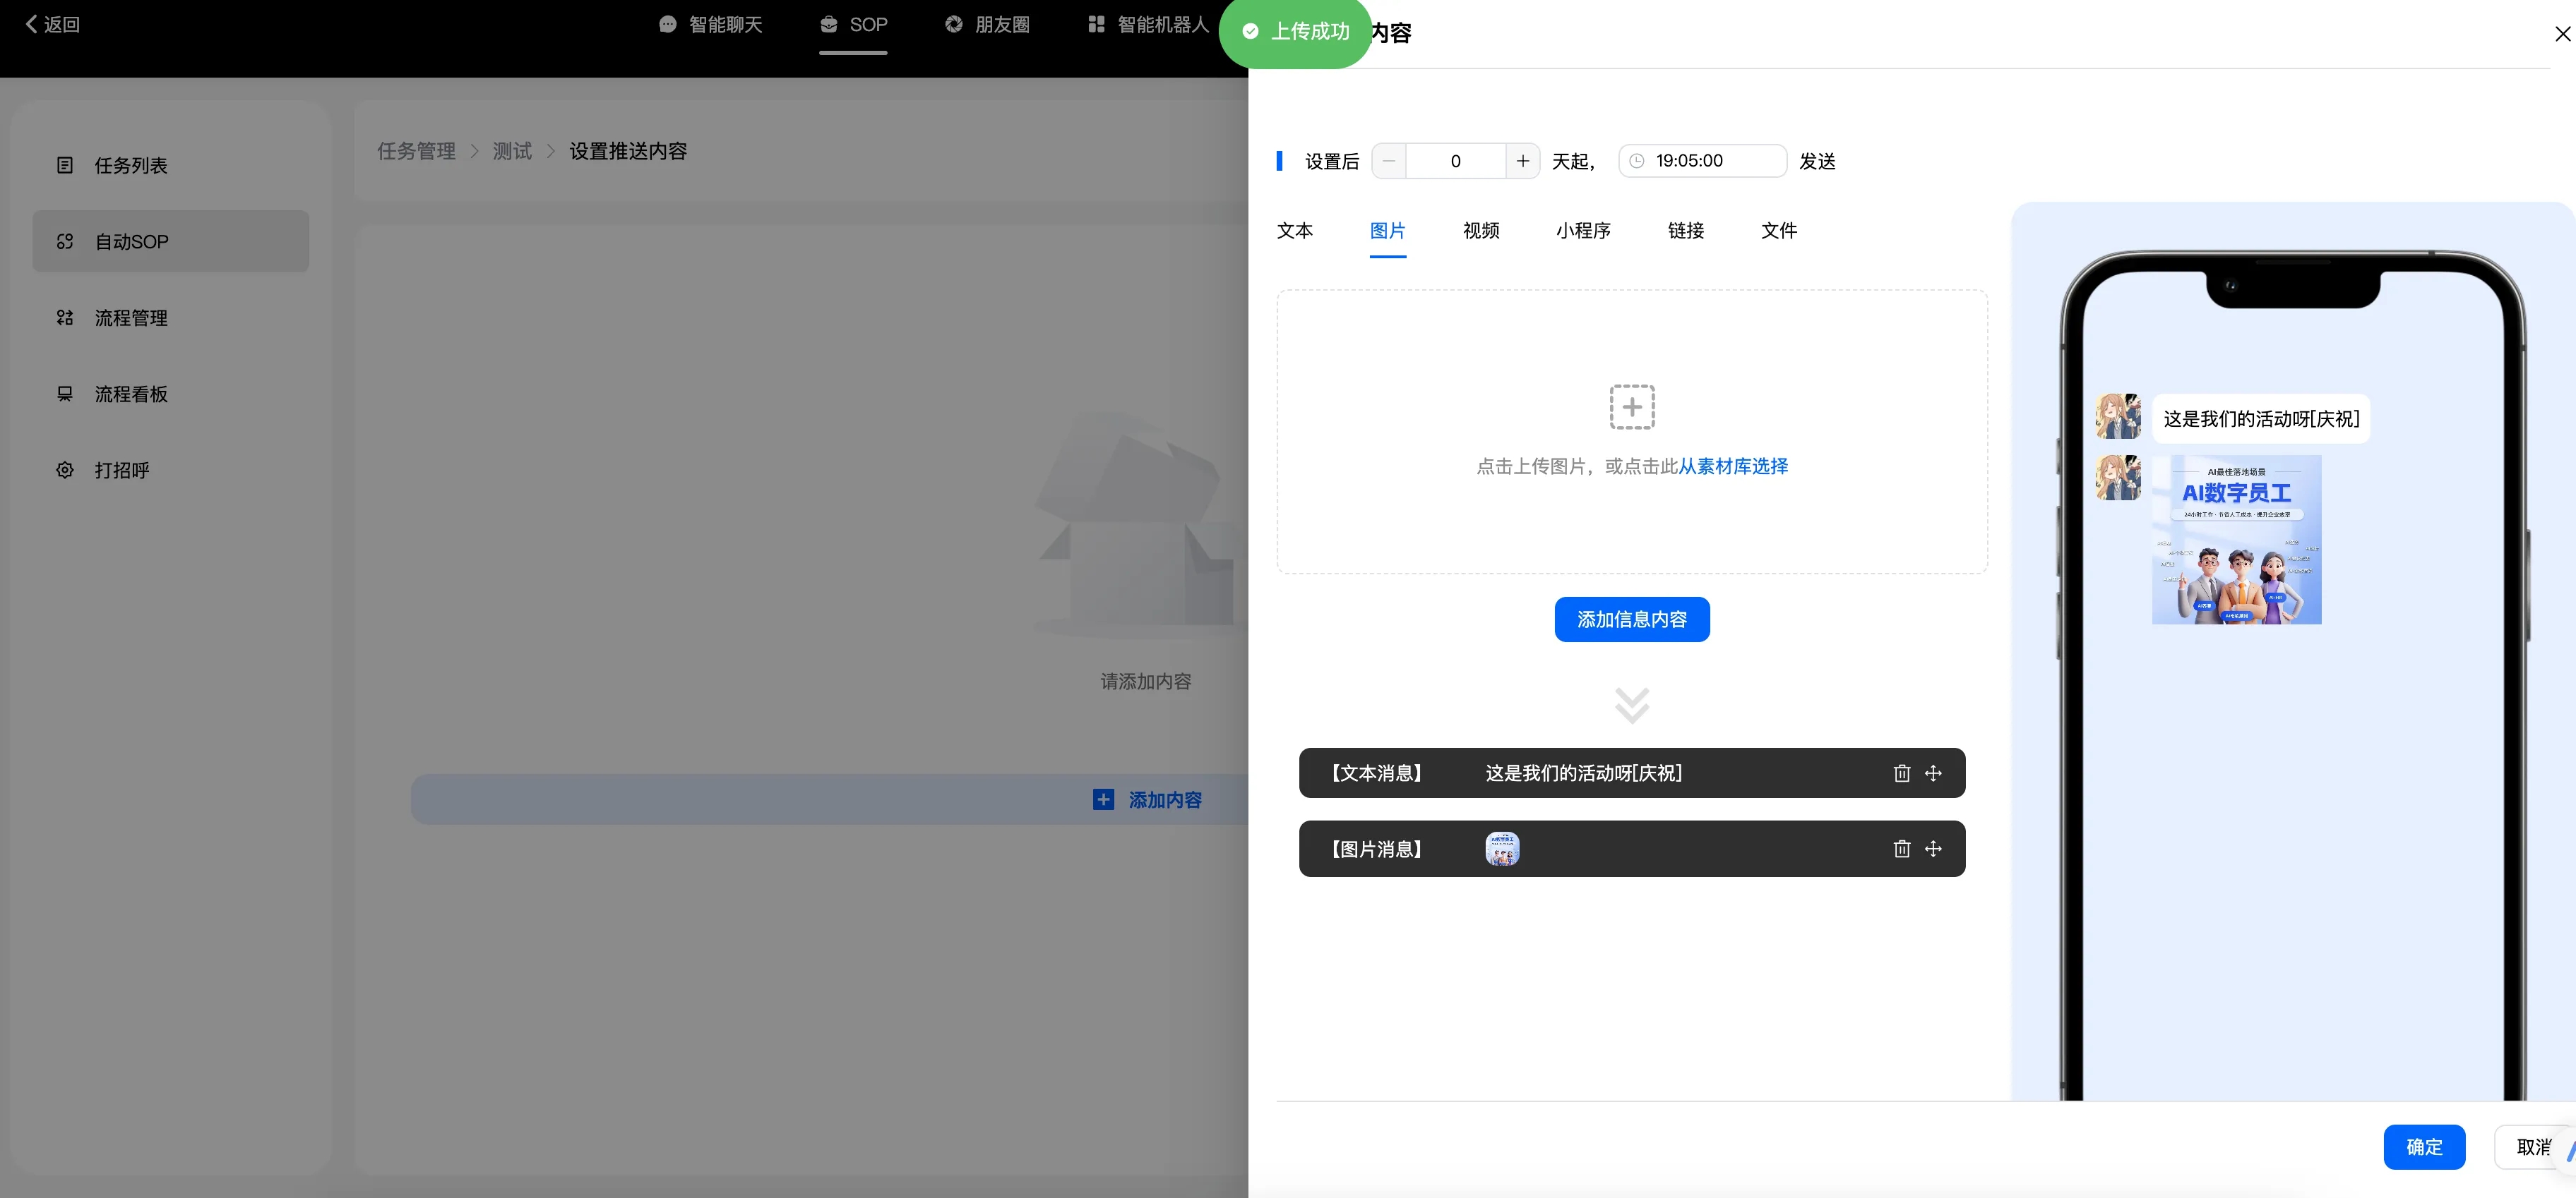2576x1198 pixels.
Task: Open 打招呼 settings in sidebar
Action: (121, 471)
